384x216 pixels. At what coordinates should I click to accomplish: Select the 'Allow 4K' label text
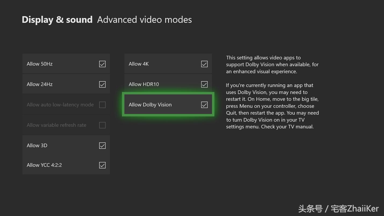[139, 64]
